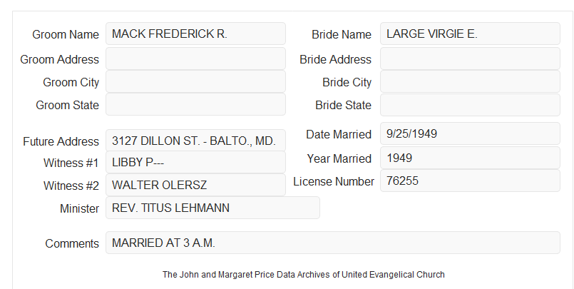574x289 pixels.
Task: Click the empty Bride State field
Action: (470, 105)
